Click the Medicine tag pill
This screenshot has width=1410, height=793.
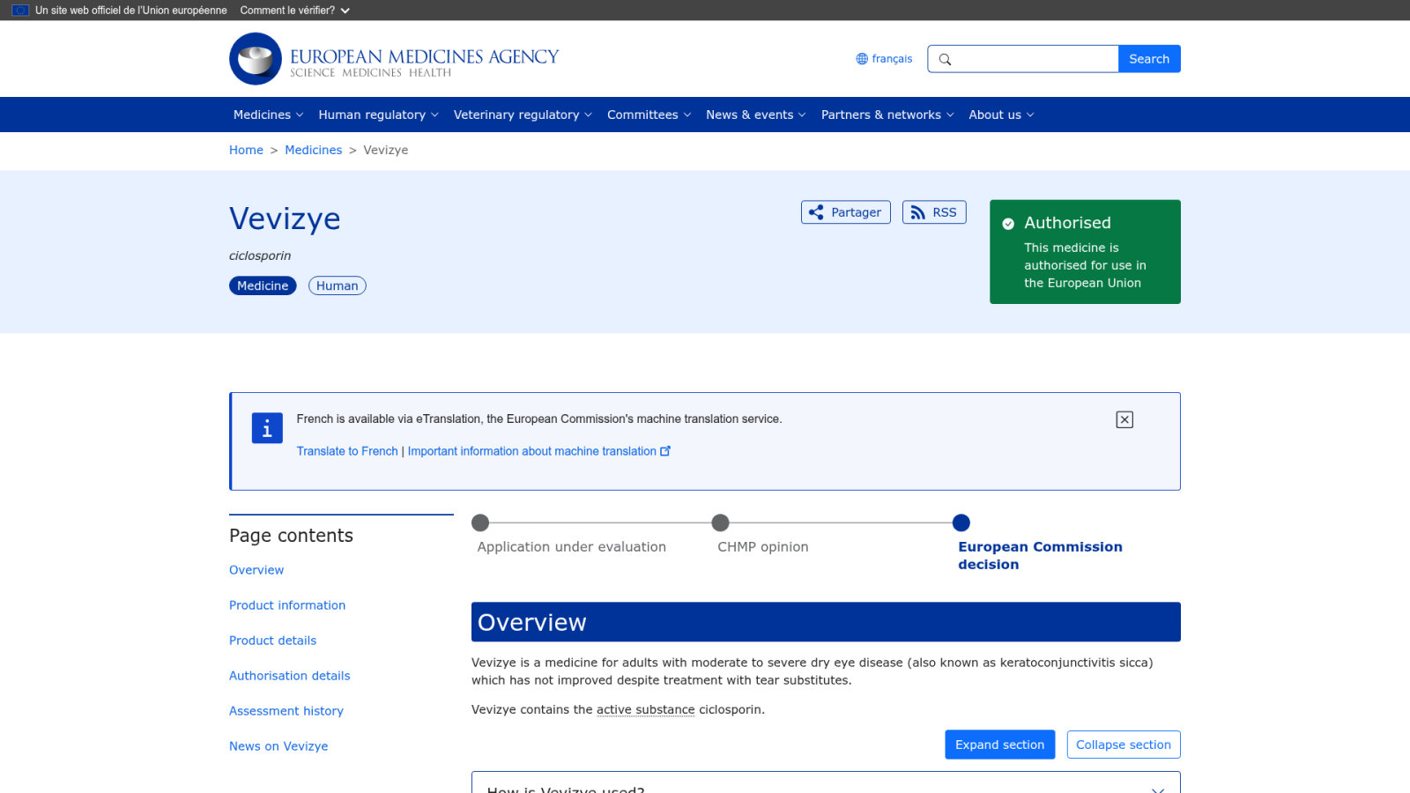coord(263,285)
